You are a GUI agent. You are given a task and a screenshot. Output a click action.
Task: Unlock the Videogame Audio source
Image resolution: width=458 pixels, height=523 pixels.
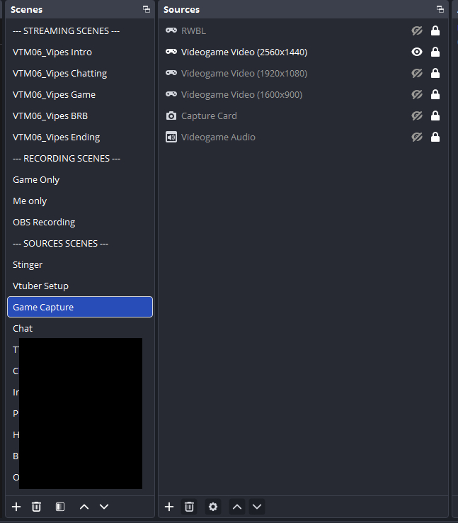pyautogui.click(x=435, y=137)
